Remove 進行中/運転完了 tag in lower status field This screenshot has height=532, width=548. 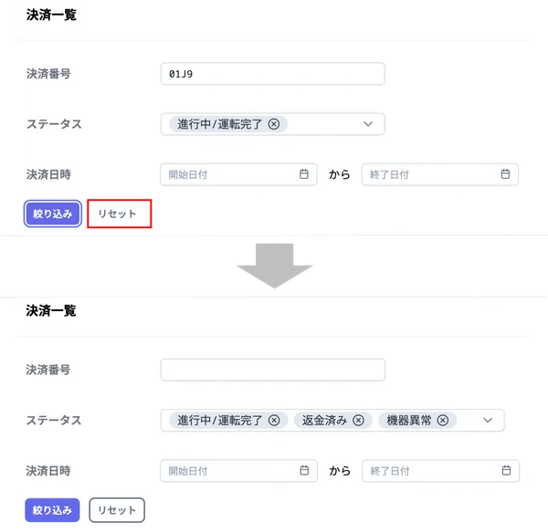tap(274, 420)
